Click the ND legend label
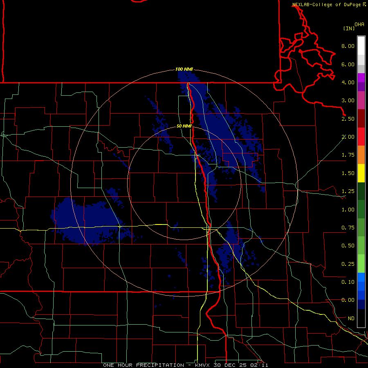This screenshot has height=368, width=368. coord(351,319)
